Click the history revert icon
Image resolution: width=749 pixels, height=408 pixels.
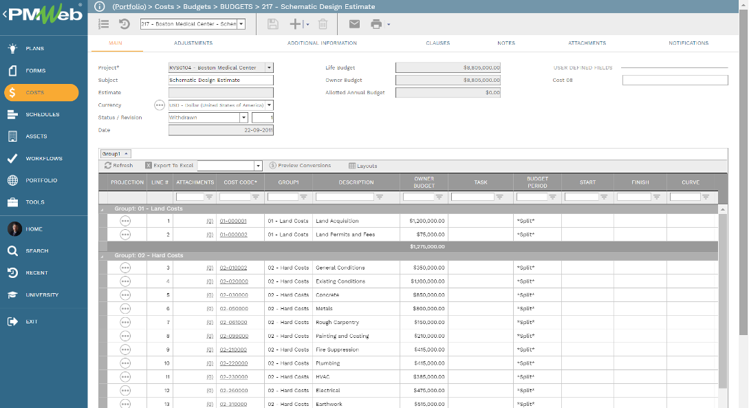pyautogui.click(x=124, y=24)
